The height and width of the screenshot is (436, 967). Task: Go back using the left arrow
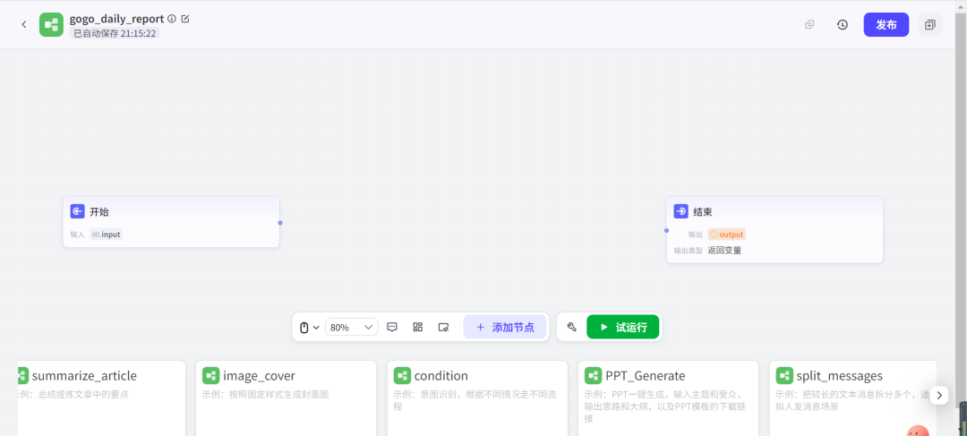pos(24,25)
